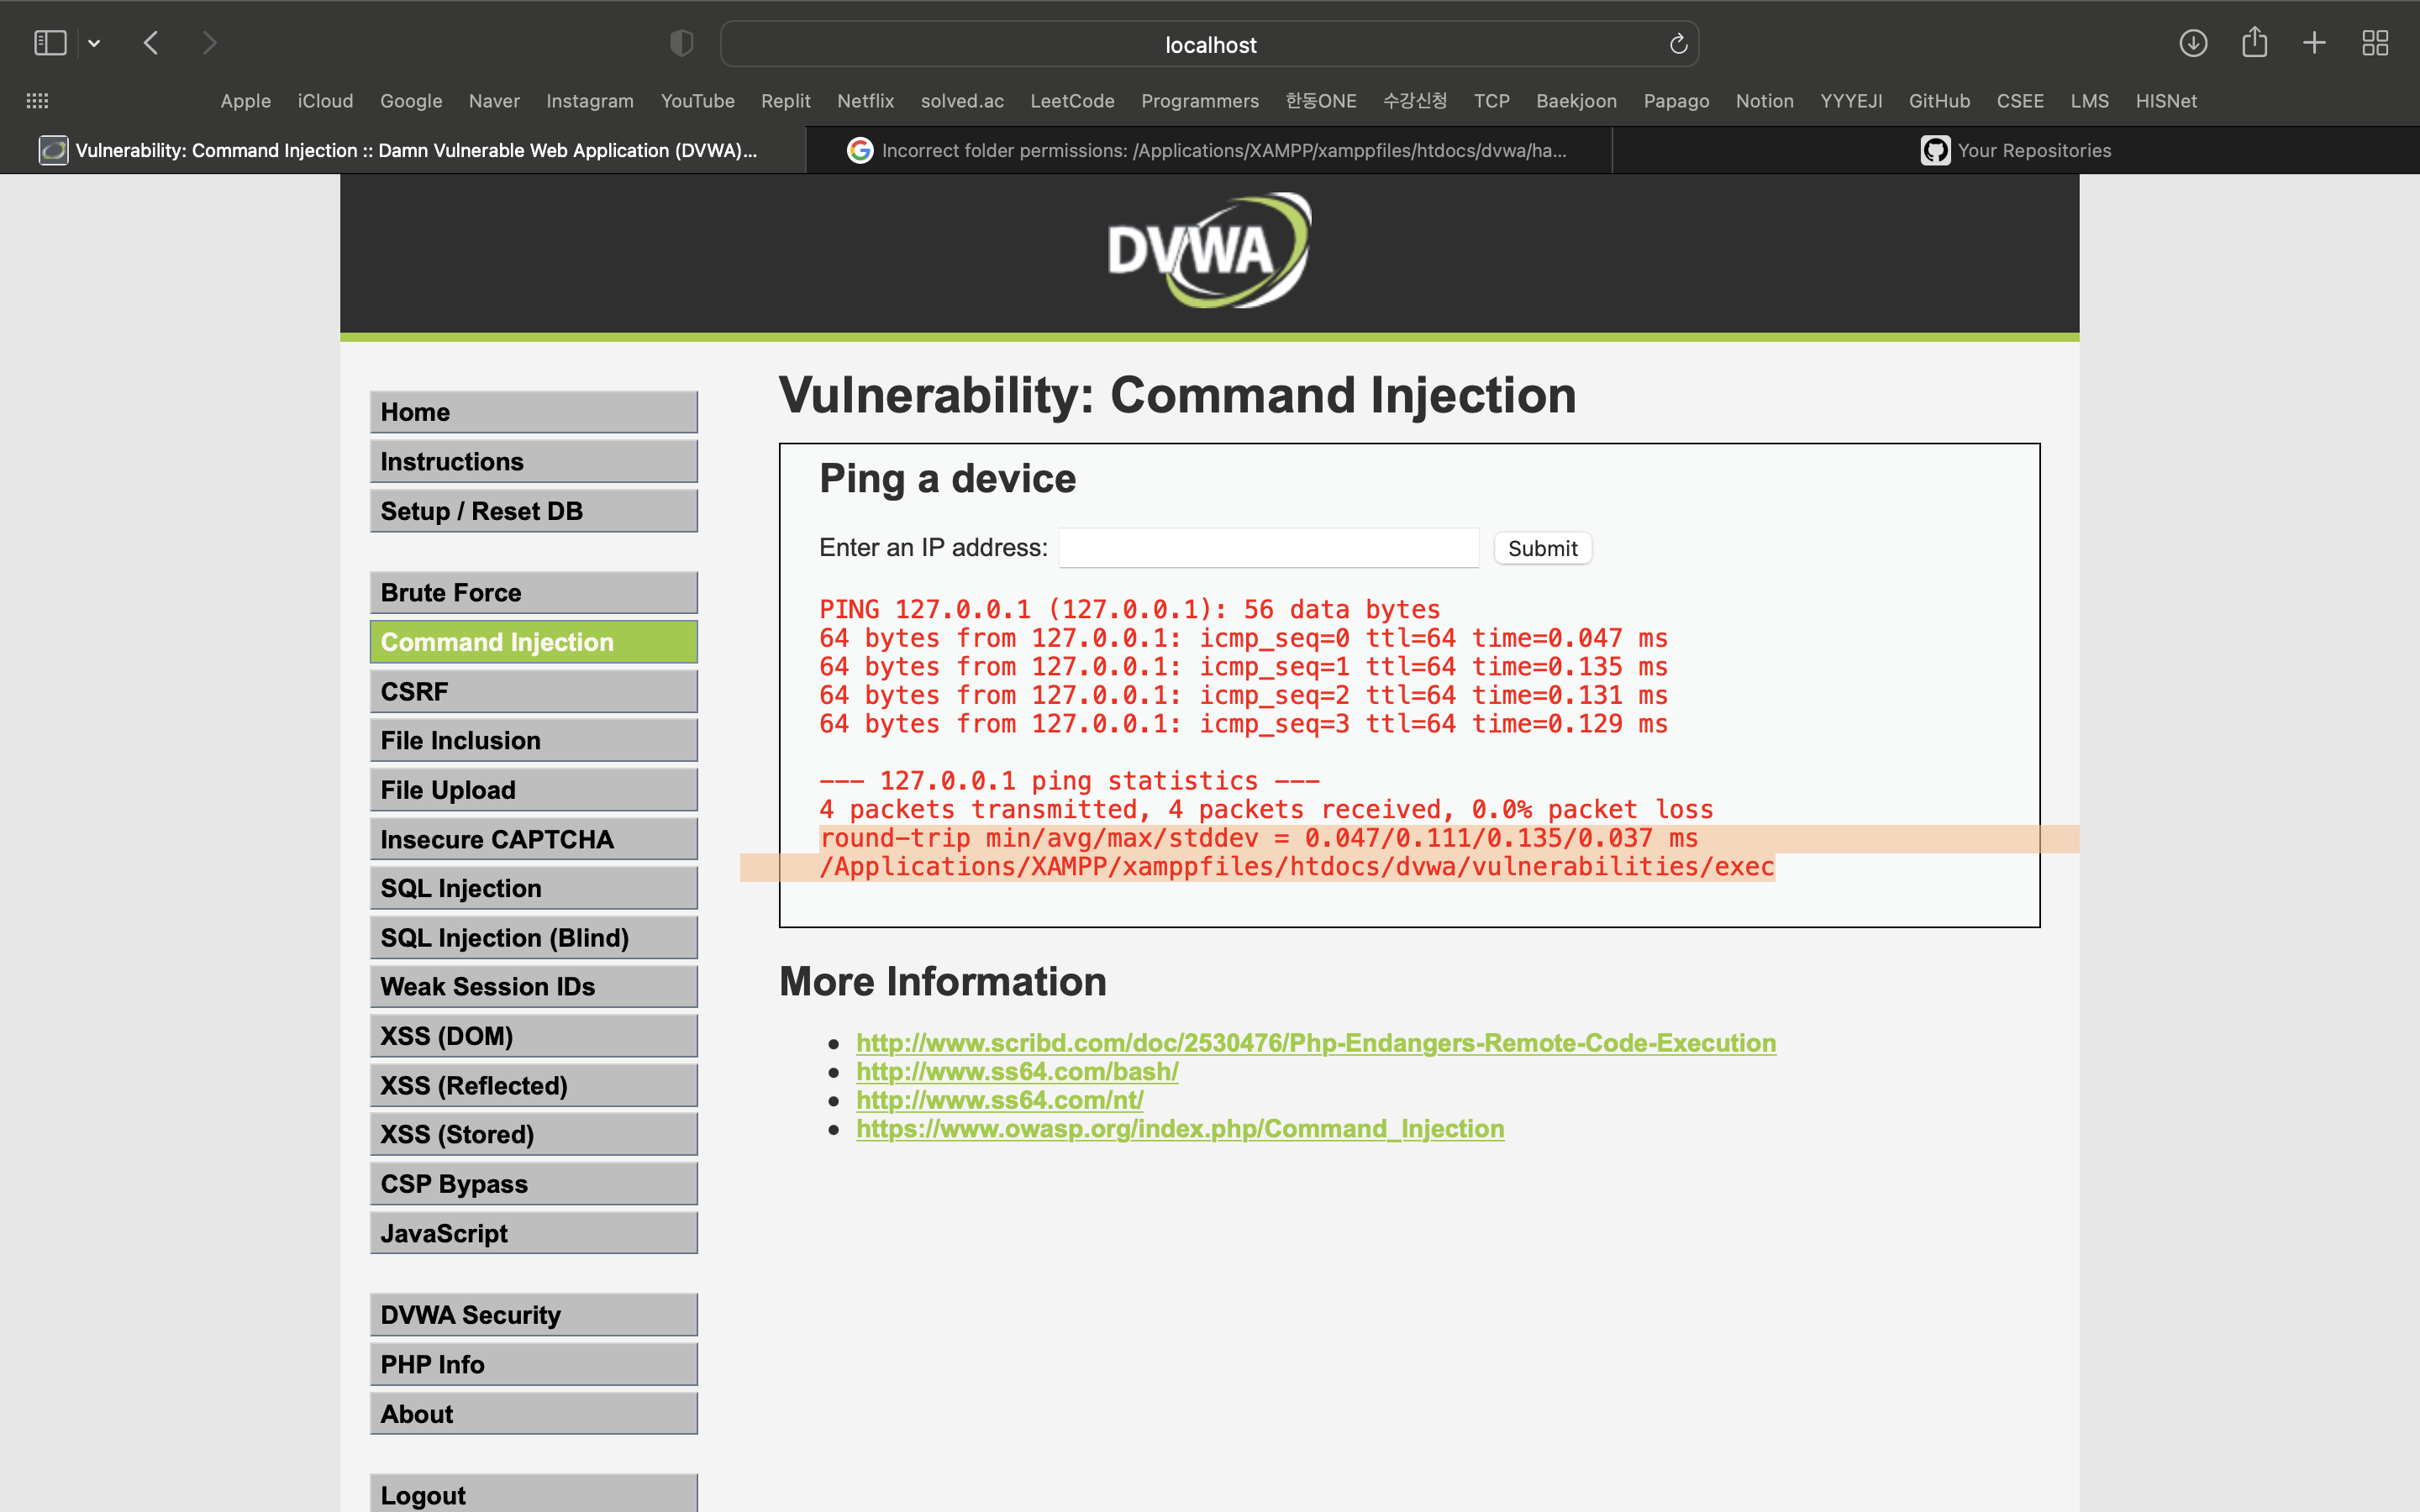This screenshot has width=2420, height=1512.
Task: Show tab overview grid icon
Action: tap(2375, 43)
